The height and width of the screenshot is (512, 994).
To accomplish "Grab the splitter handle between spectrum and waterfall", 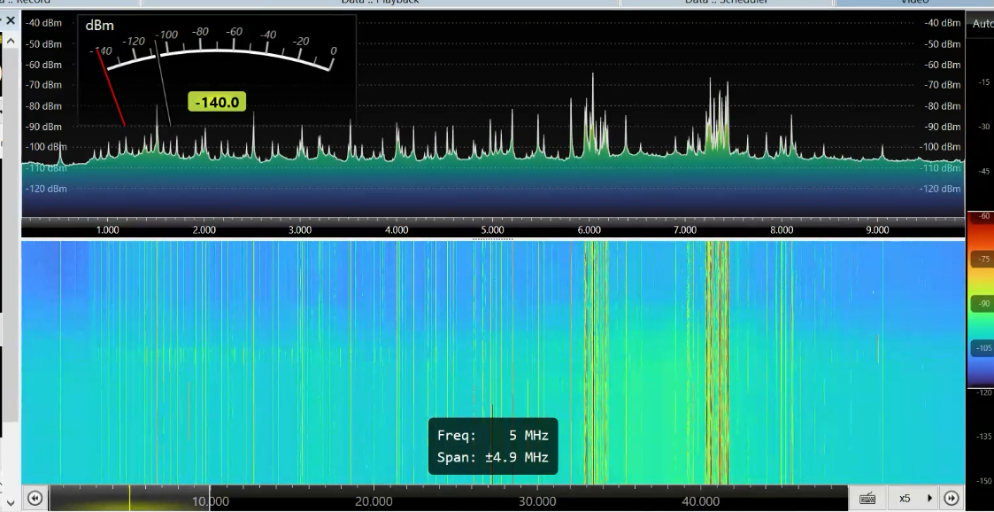I will [492, 238].
